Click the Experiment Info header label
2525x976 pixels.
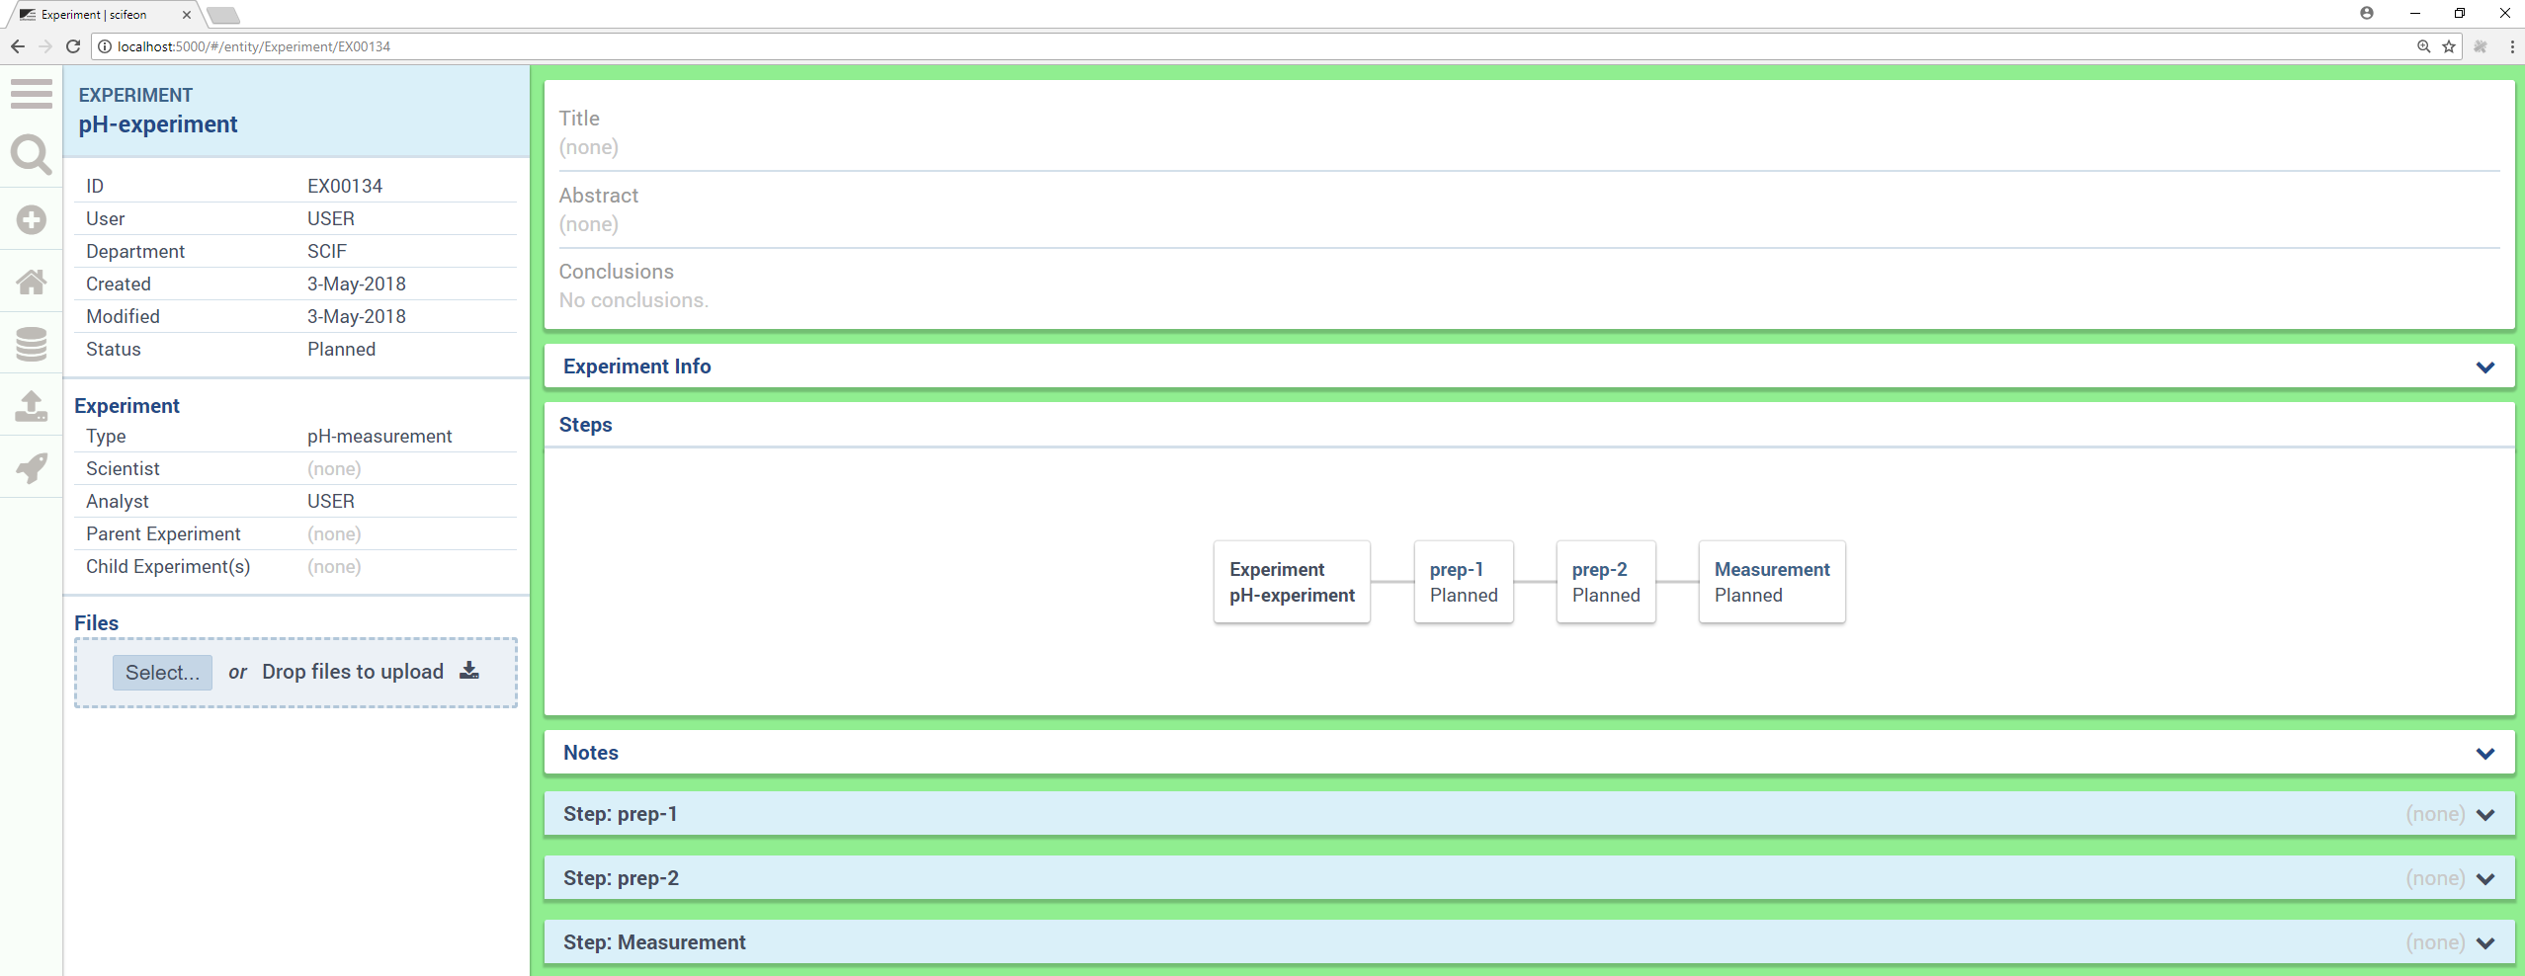coord(636,366)
